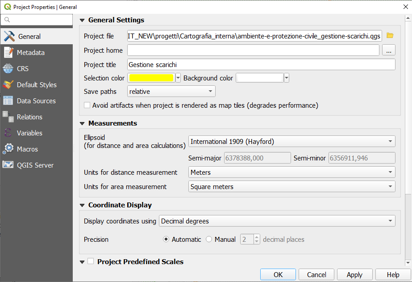
Task: Open the Background color dropdown arrow
Action: pyautogui.click(x=287, y=78)
